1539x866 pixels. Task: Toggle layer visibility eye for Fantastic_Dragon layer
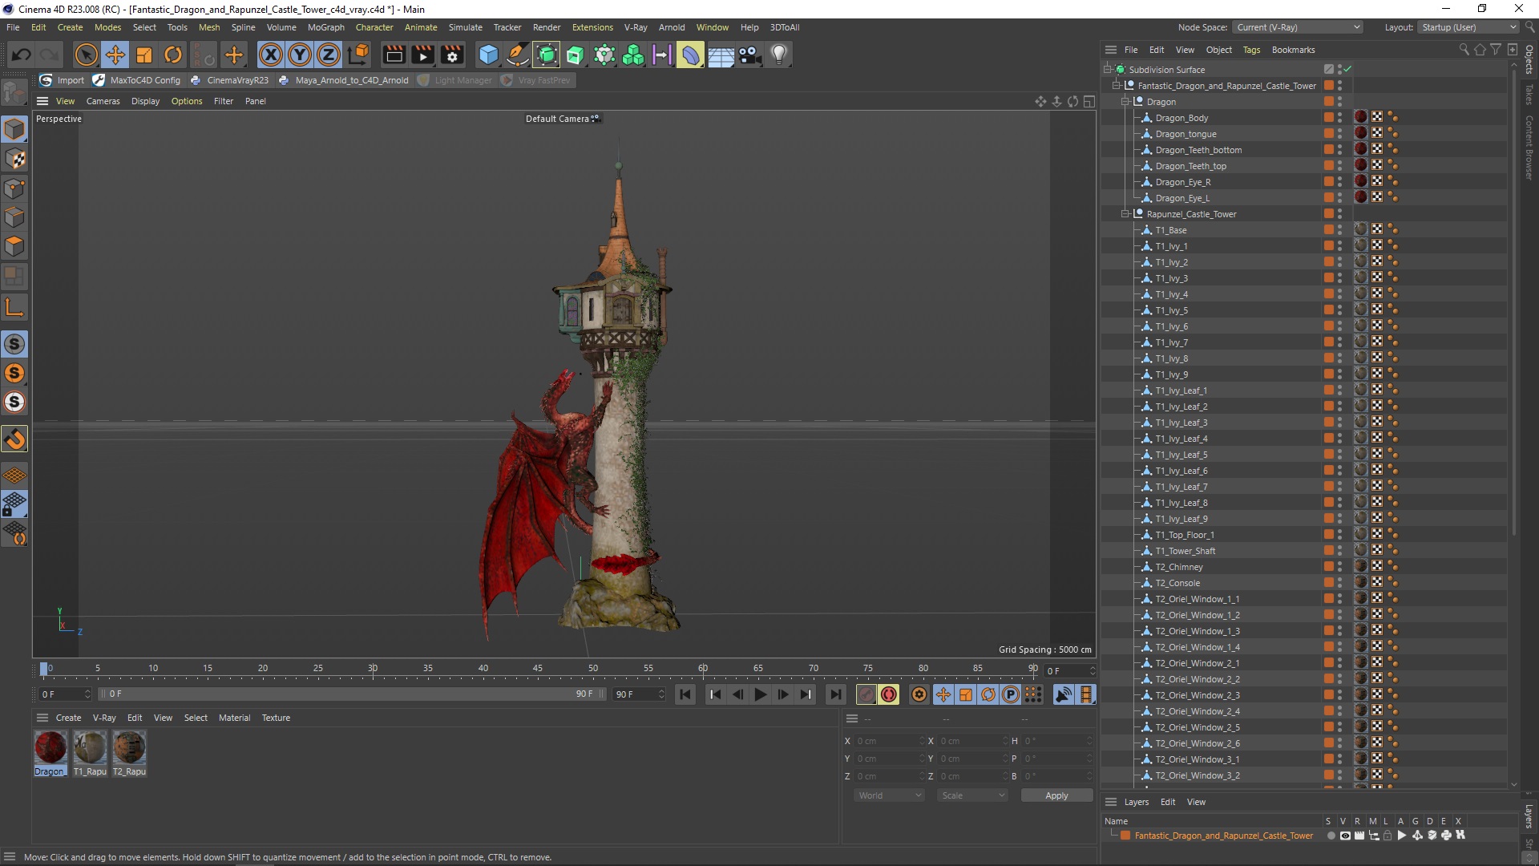pyautogui.click(x=1345, y=836)
